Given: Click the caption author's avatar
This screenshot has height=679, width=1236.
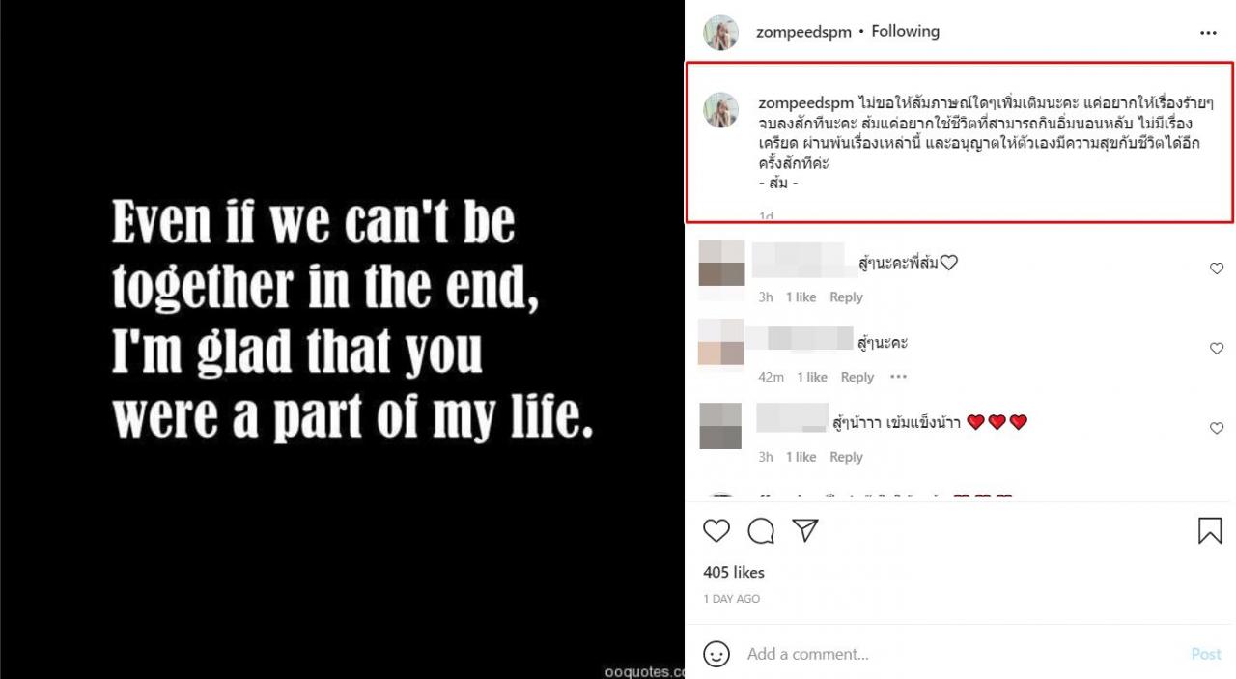Looking at the screenshot, I should click(x=721, y=110).
